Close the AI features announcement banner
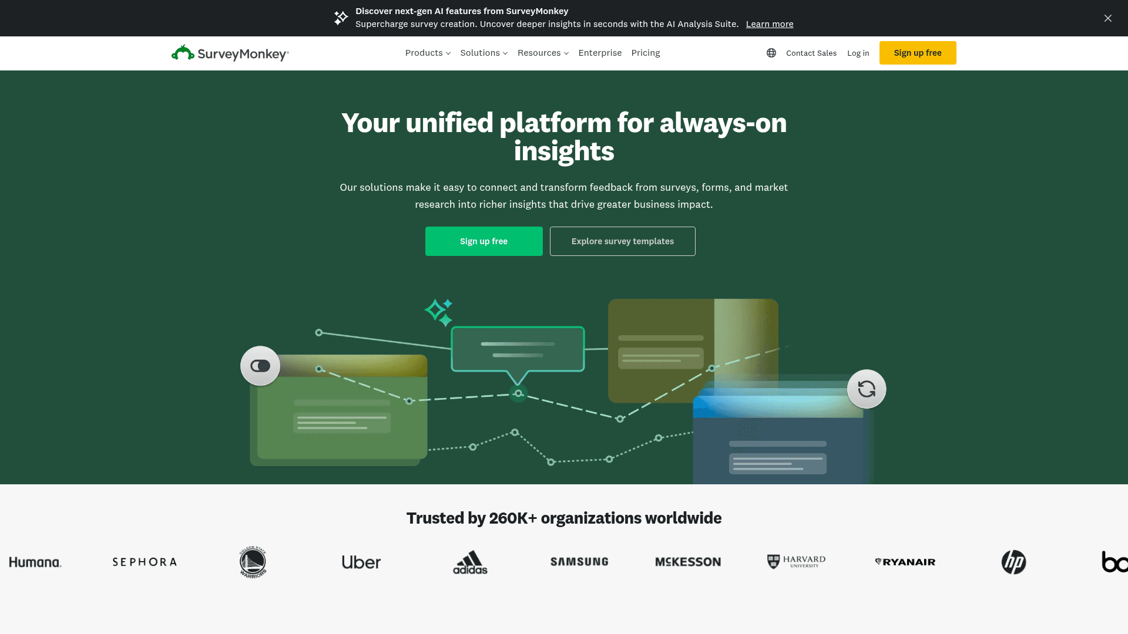Viewport: 1128px width, 634px height. 1108,18
